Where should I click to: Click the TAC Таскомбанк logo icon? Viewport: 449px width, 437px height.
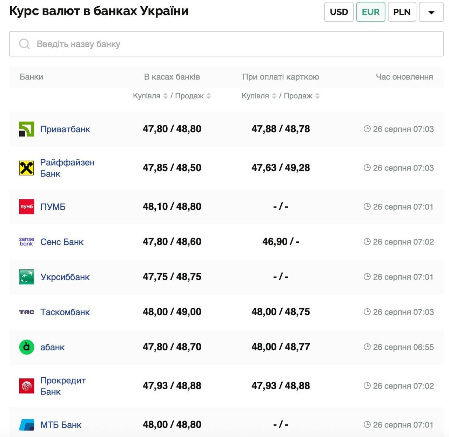(27, 312)
